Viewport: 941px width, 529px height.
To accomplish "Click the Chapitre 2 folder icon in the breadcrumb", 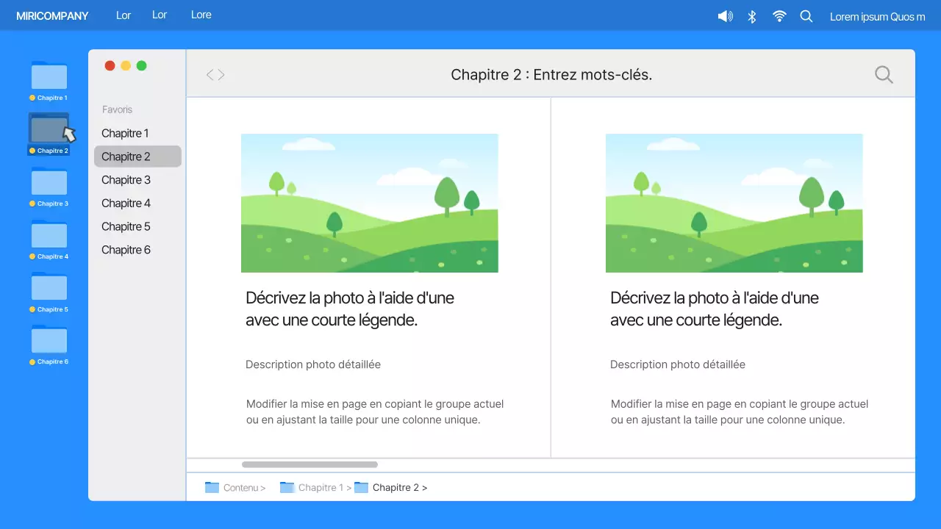I will point(361,487).
